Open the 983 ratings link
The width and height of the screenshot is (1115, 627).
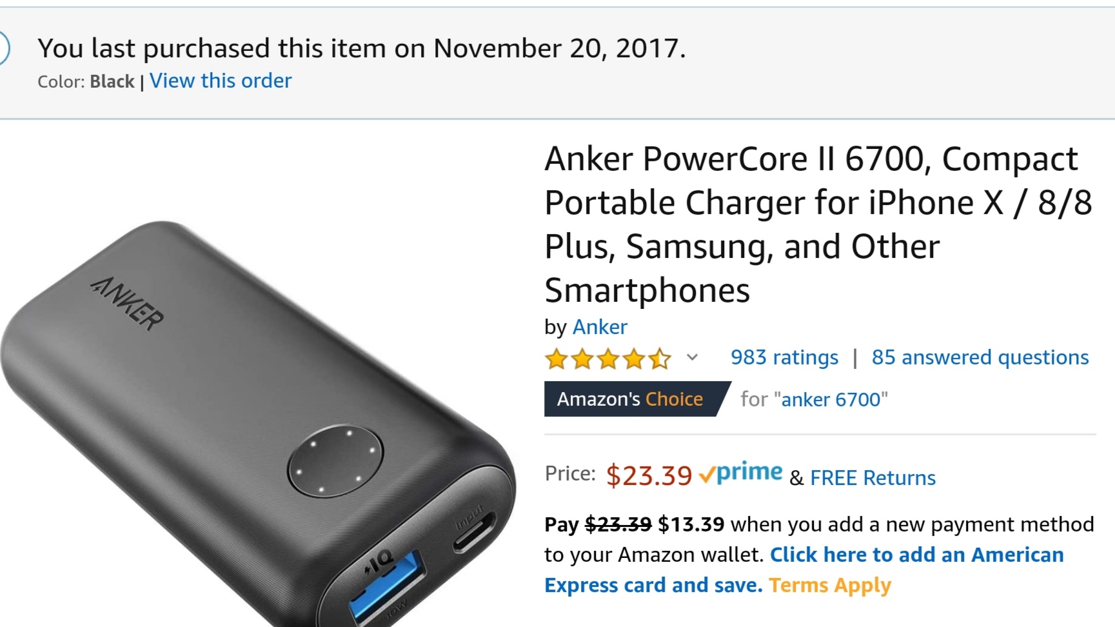(x=784, y=357)
